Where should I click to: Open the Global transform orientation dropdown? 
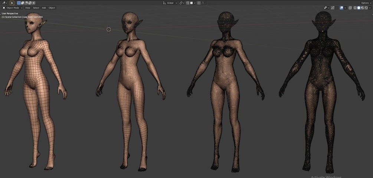point(170,3)
